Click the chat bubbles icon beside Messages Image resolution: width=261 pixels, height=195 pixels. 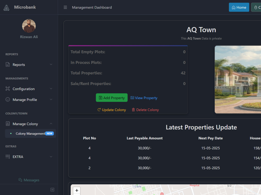pos(20,180)
